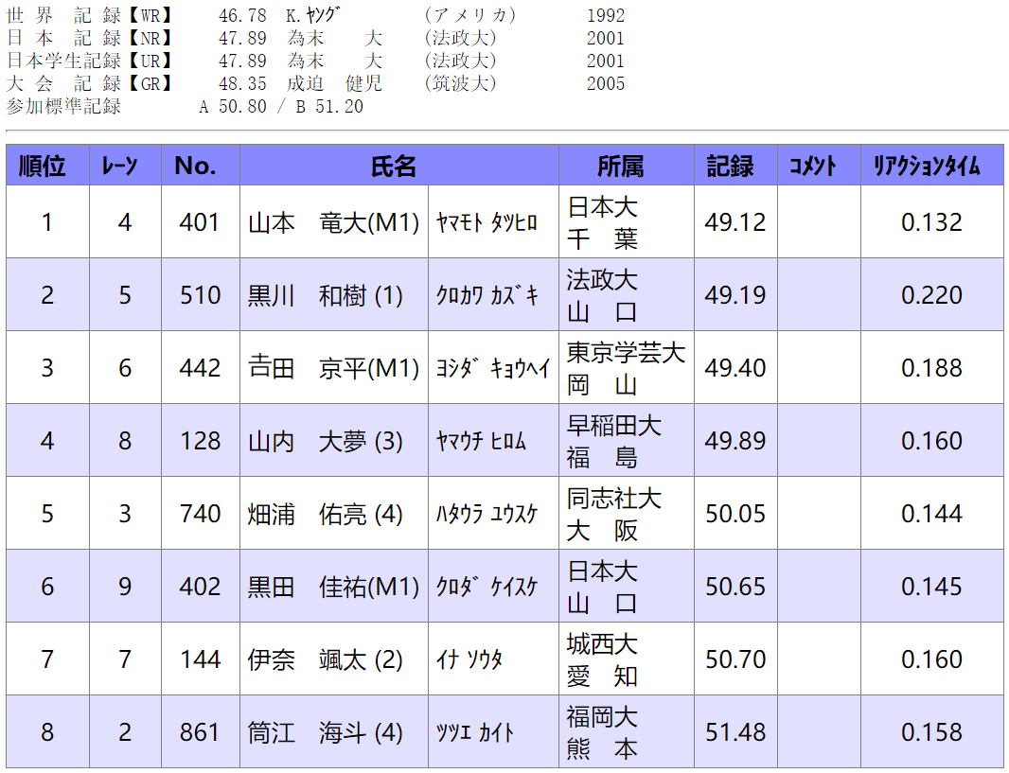This screenshot has width=1009, height=773.
Task: Click the reading ヤマモト タツヒロ
Action: (487, 222)
